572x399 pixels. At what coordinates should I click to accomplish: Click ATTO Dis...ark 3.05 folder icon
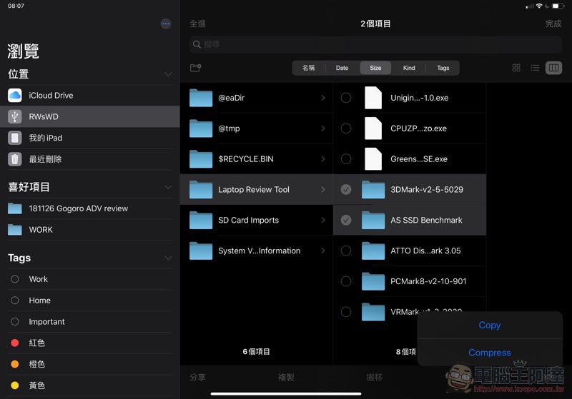coord(373,251)
